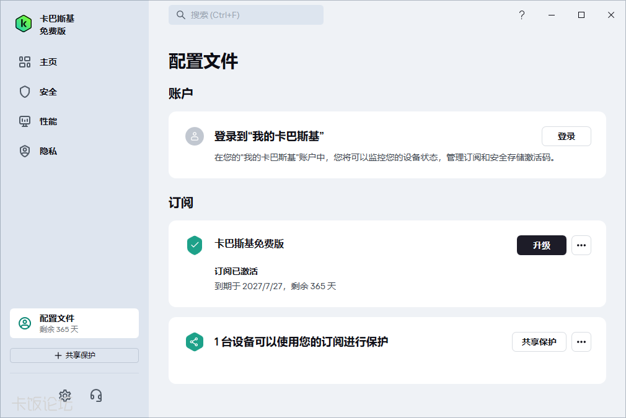Click the green share hexagon icon
626x418 pixels.
pyautogui.click(x=195, y=342)
